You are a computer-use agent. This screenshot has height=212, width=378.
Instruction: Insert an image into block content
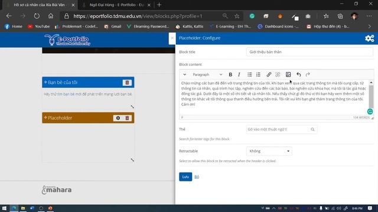[288, 75]
